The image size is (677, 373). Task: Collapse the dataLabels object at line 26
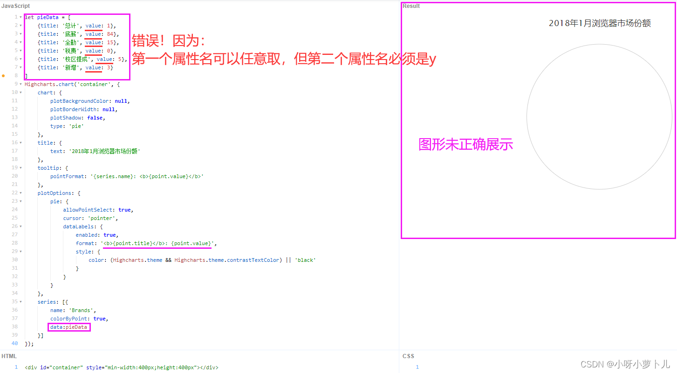coord(21,226)
